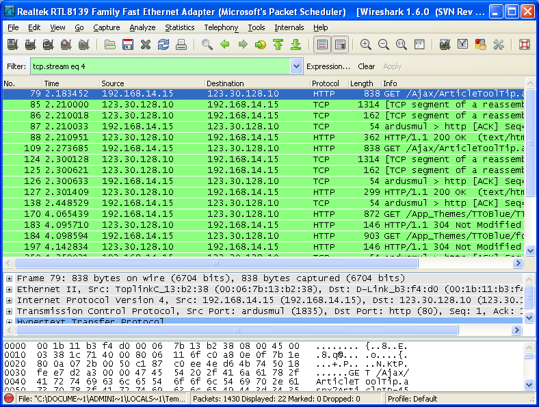
Task: Click the red capture status indicator
Action: point(9,399)
